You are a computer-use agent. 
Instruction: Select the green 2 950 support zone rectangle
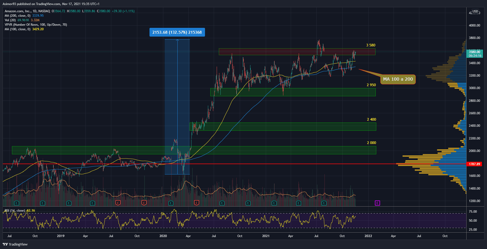[293, 92]
